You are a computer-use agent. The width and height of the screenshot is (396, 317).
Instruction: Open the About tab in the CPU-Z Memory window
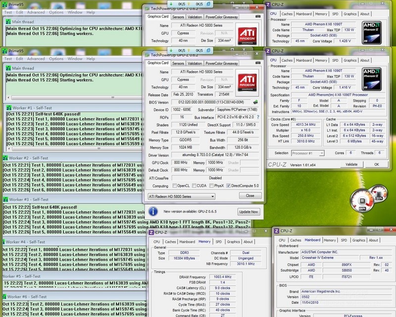[248, 242]
